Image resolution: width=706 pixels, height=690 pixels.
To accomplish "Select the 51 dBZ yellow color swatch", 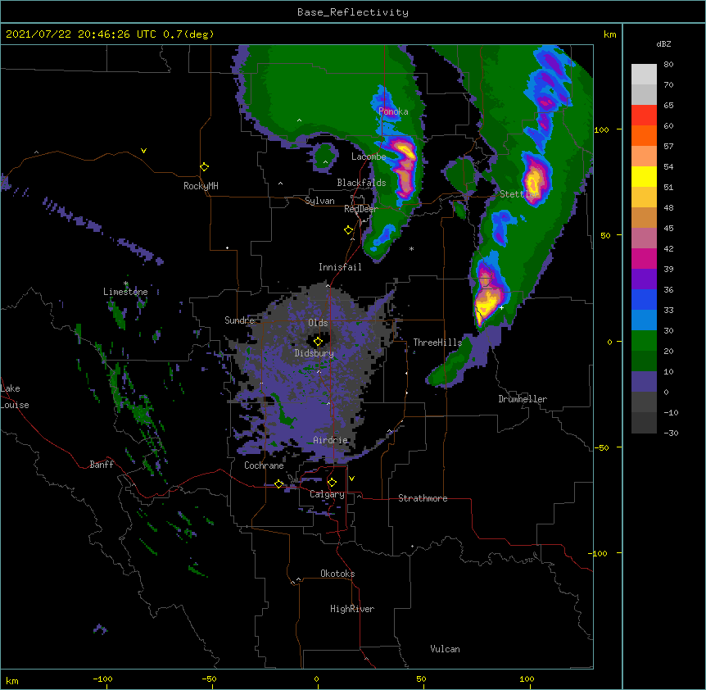I will pyautogui.click(x=644, y=176).
